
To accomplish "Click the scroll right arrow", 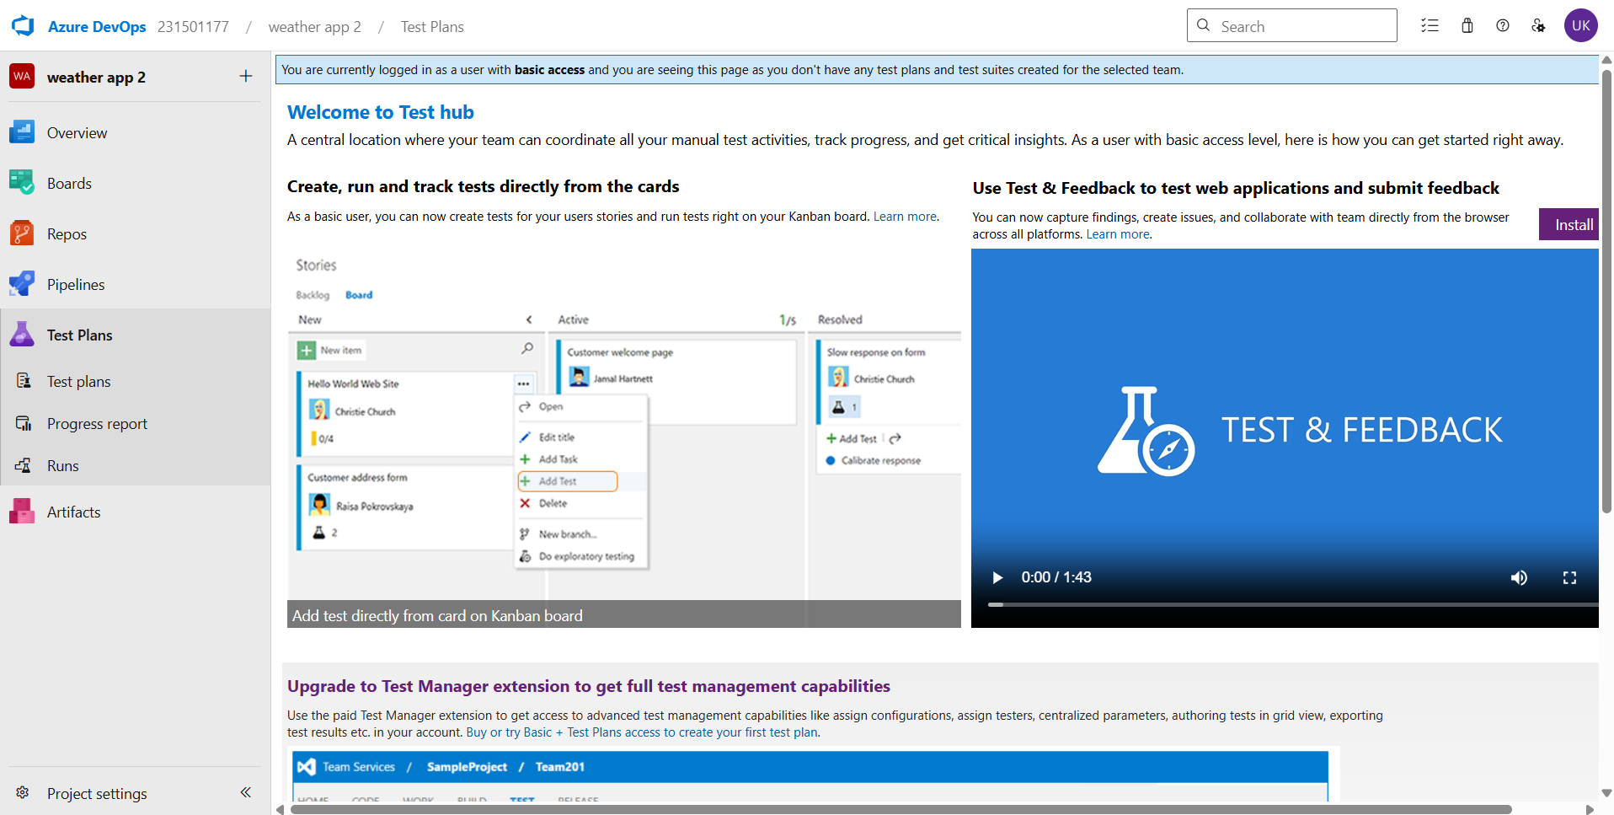I will 1590,809.
